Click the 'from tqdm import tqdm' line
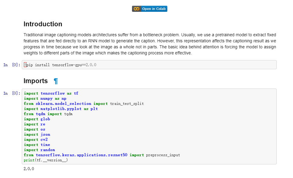 pos(48,114)
